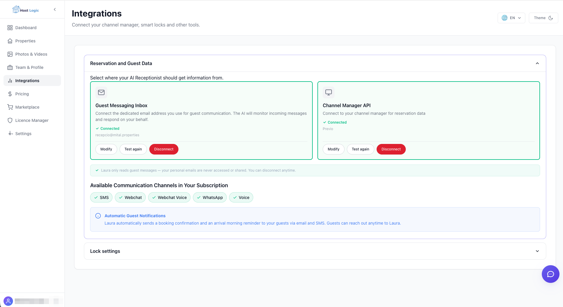The height and width of the screenshot is (307, 563).
Task: Navigate to Team & Profile
Action: 32,67
